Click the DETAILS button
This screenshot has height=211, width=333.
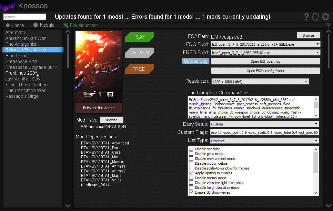[x=139, y=53]
